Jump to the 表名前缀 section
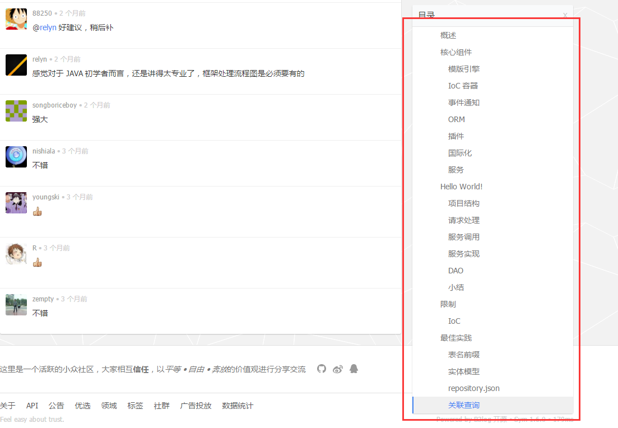Screen dimensions: 618x428 coord(464,355)
